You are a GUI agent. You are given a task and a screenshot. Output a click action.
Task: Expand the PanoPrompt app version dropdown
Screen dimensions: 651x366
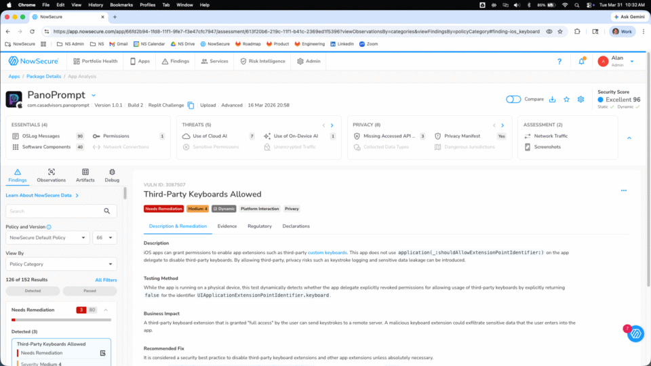click(94, 96)
